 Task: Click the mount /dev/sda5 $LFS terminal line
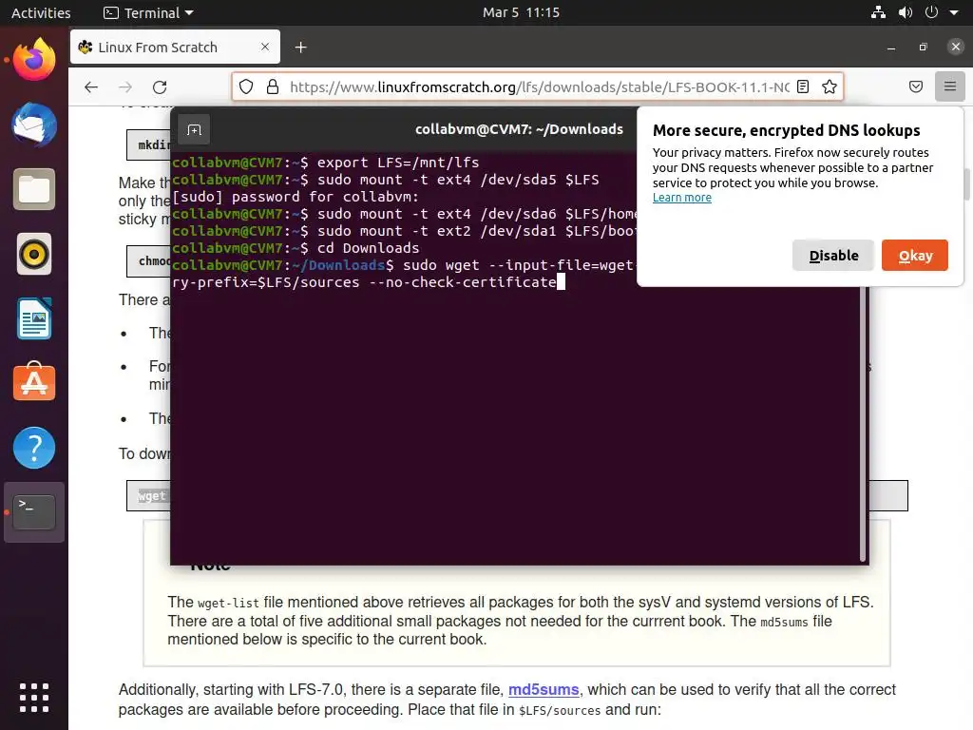tap(386, 180)
